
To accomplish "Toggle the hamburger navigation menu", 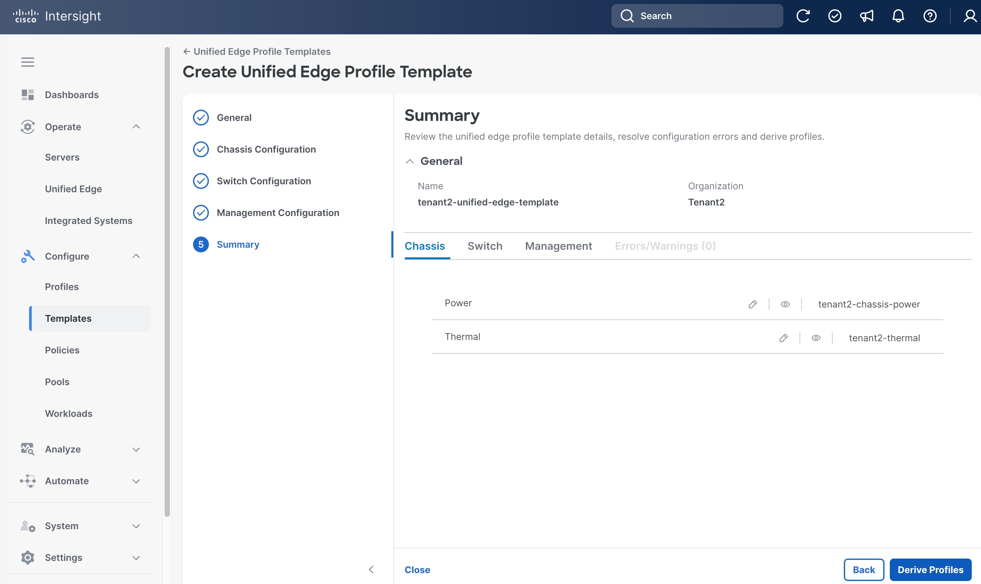I will pos(27,62).
